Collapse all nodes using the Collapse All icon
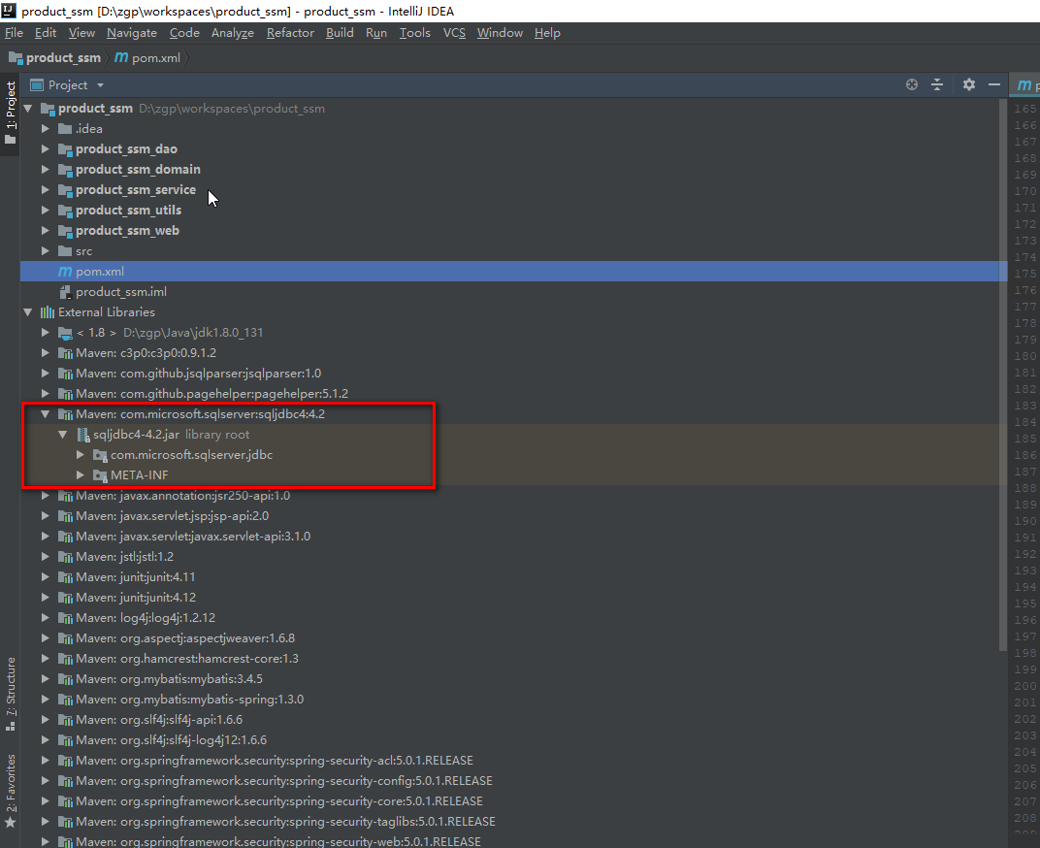Image resolution: width=1040 pixels, height=848 pixels. point(936,84)
